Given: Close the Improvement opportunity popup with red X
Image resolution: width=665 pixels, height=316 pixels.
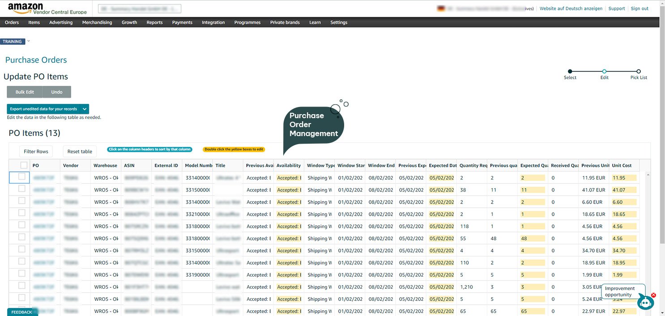Looking at the screenshot, I should (653, 295).
